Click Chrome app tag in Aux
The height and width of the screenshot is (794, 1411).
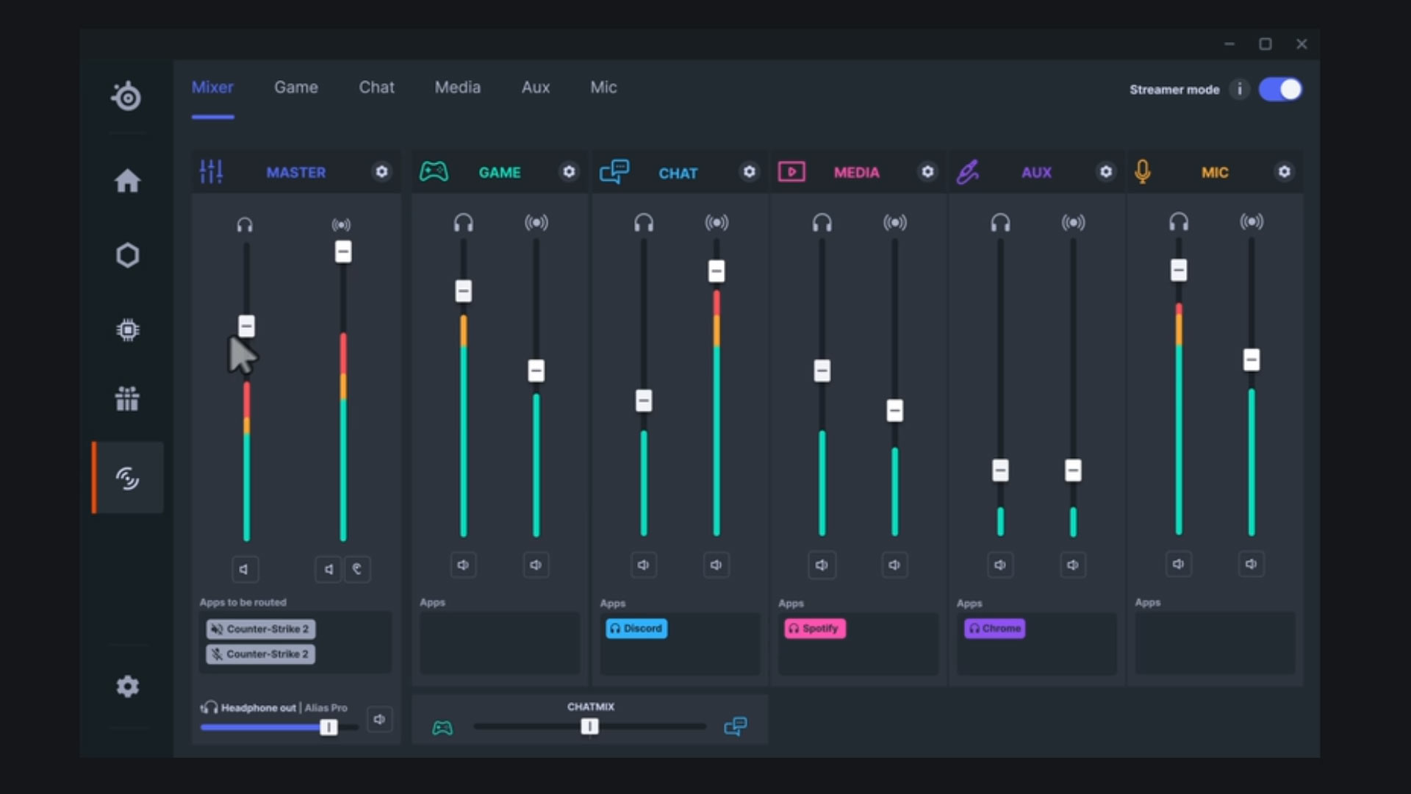(x=994, y=628)
